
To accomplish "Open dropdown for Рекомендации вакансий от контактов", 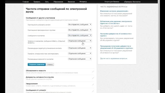I will (80, 59).
